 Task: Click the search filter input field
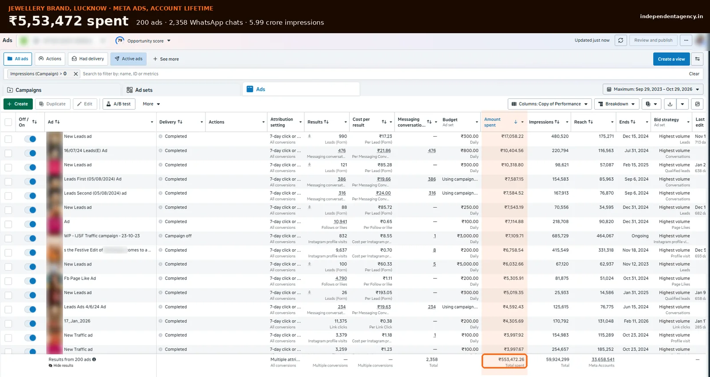pos(382,74)
